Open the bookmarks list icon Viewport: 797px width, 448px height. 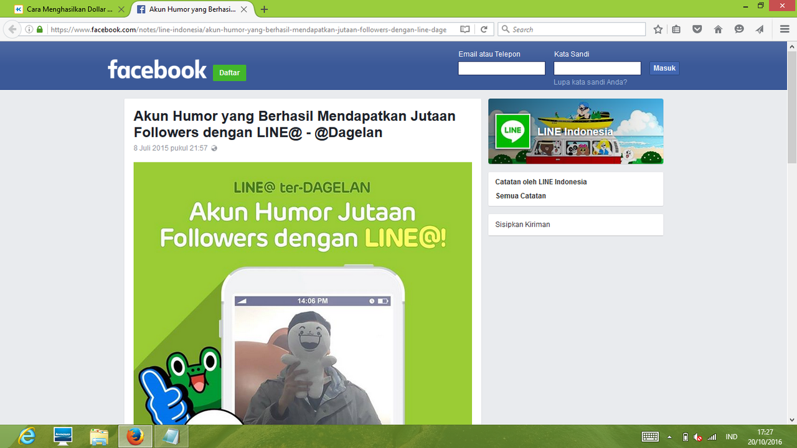677,29
